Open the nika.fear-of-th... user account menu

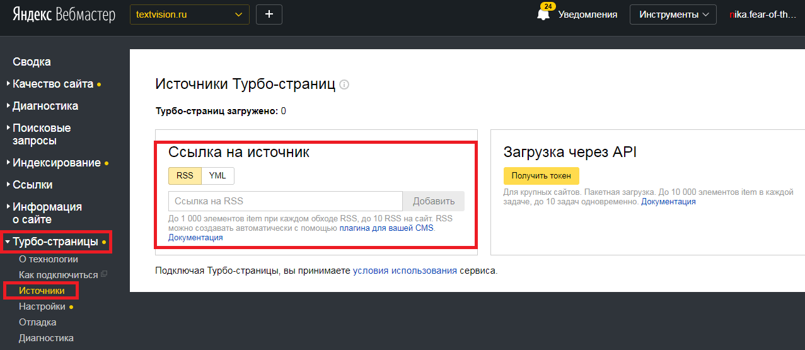[x=763, y=15]
